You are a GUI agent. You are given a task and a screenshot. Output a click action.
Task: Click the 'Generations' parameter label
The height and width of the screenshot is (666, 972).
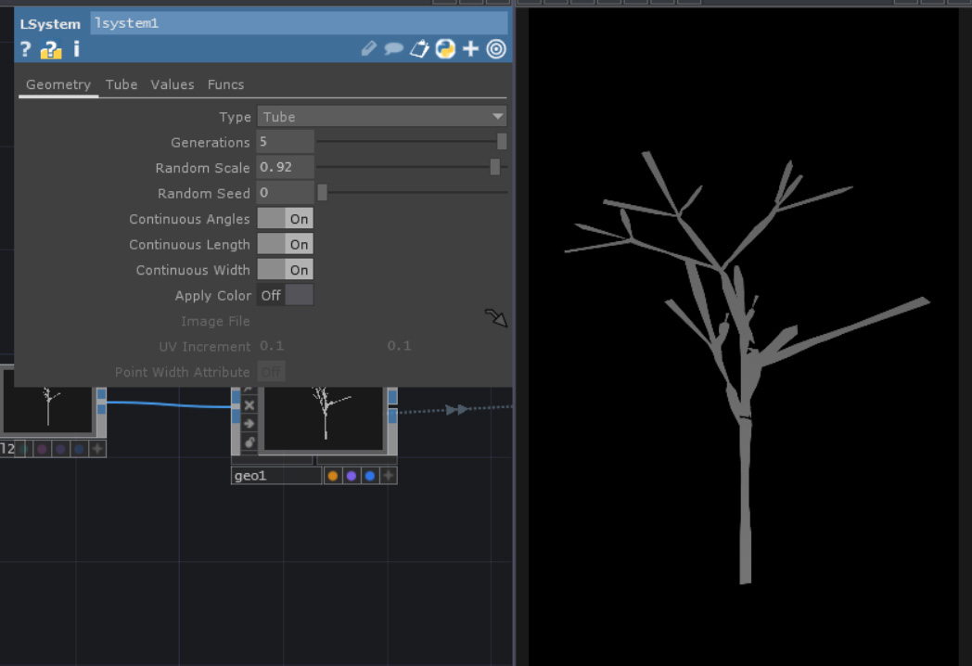click(211, 143)
